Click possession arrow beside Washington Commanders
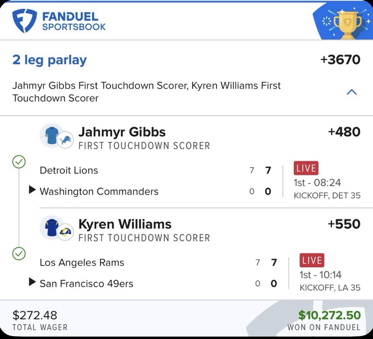Screen dimensions: 373x339 pyautogui.click(x=32, y=190)
